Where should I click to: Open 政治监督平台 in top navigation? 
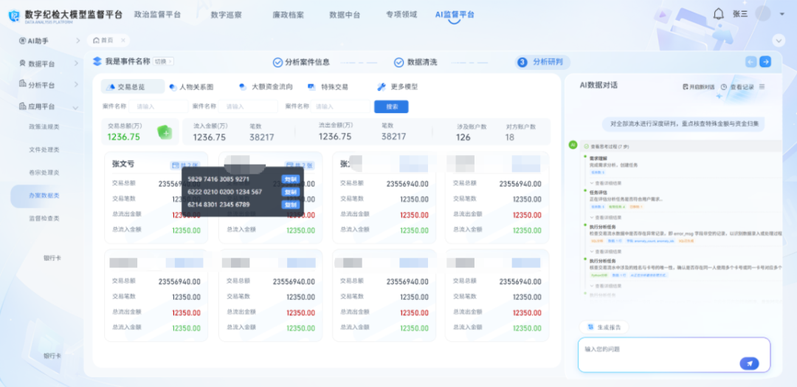(x=157, y=15)
